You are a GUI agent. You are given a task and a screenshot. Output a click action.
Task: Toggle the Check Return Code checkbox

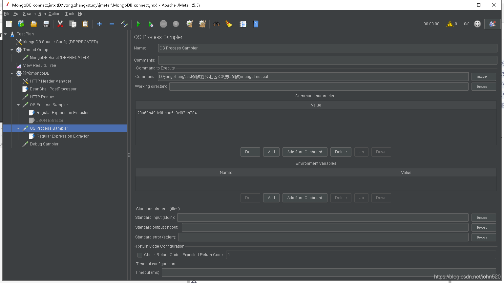140,255
